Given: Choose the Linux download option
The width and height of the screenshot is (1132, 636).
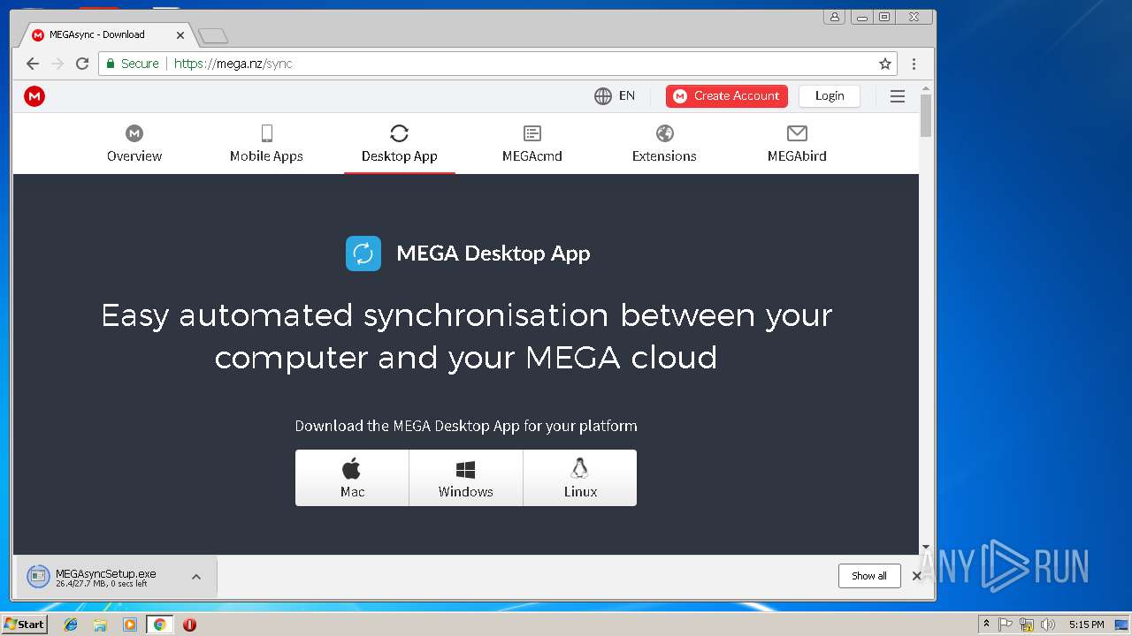Looking at the screenshot, I should pos(580,478).
